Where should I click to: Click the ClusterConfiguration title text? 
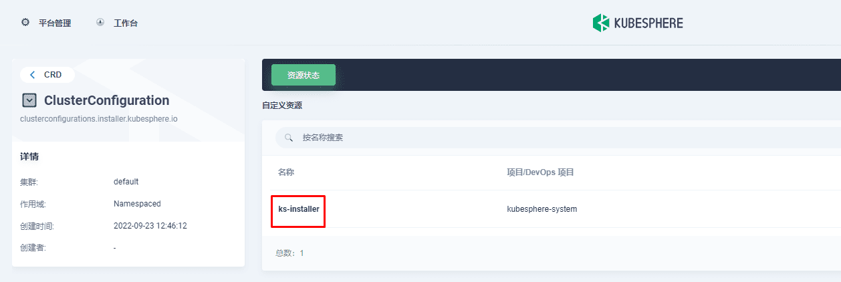(106, 100)
